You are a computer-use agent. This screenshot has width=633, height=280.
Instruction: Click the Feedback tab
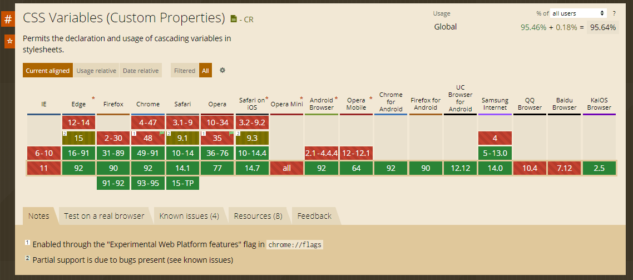click(314, 216)
